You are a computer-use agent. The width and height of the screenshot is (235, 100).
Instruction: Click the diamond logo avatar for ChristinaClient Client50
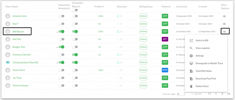click(x=8, y=62)
